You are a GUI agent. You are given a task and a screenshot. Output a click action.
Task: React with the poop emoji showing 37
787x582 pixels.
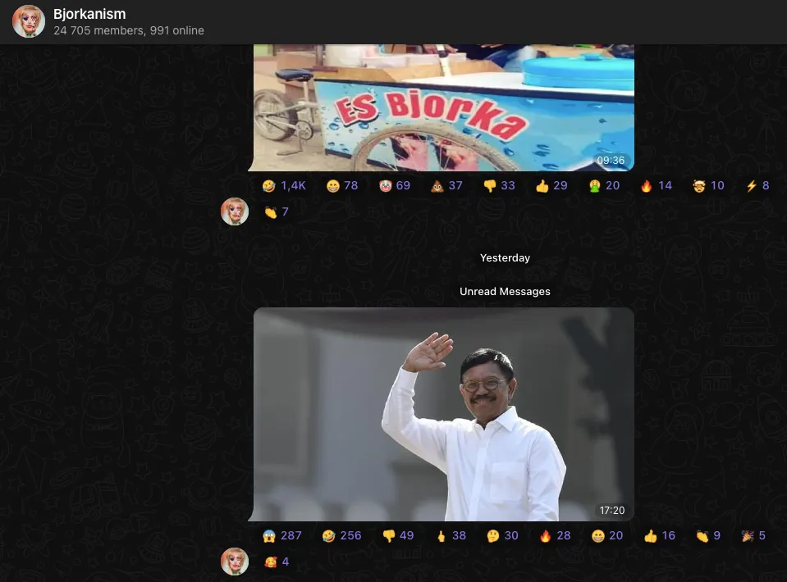pos(446,186)
